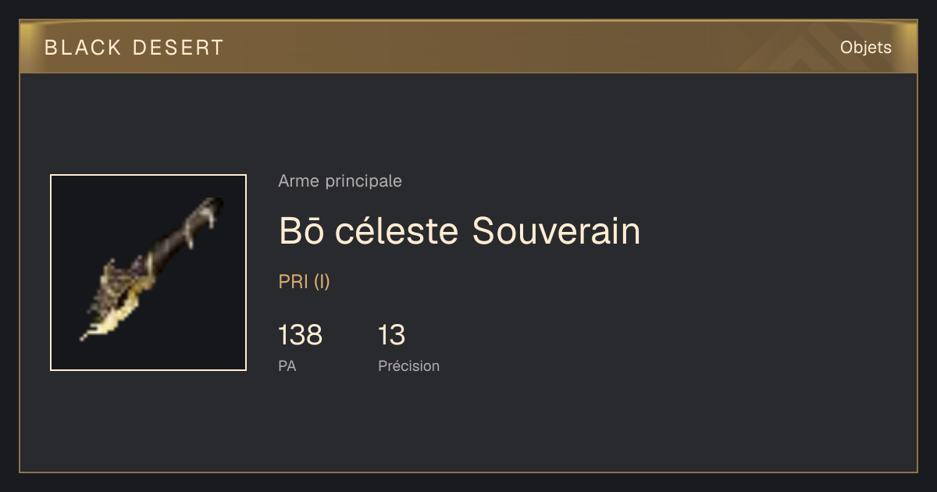Image resolution: width=937 pixels, height=492 pixels.
Task: Click the Précision stat label
Action: click(409, 365)
